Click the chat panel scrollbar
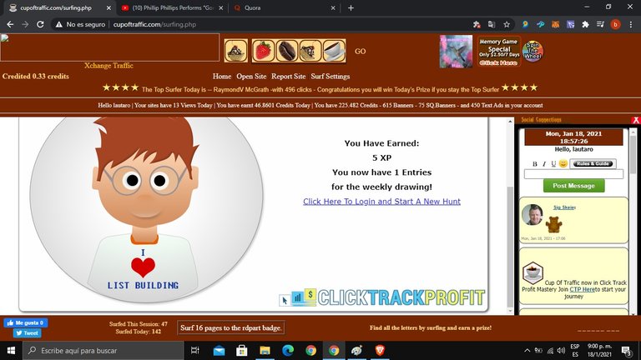Screen dimensions: 641x360 (633, 155)
